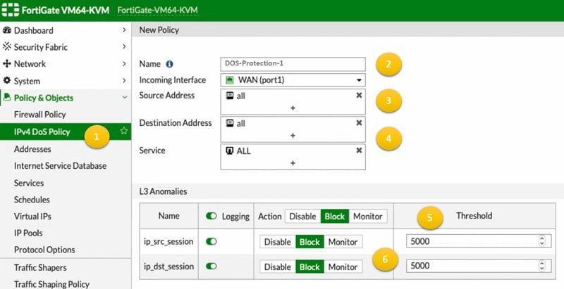Set header Action to Block
The height and width of the screenshot is (289, 564).
(x=335, y=217)
